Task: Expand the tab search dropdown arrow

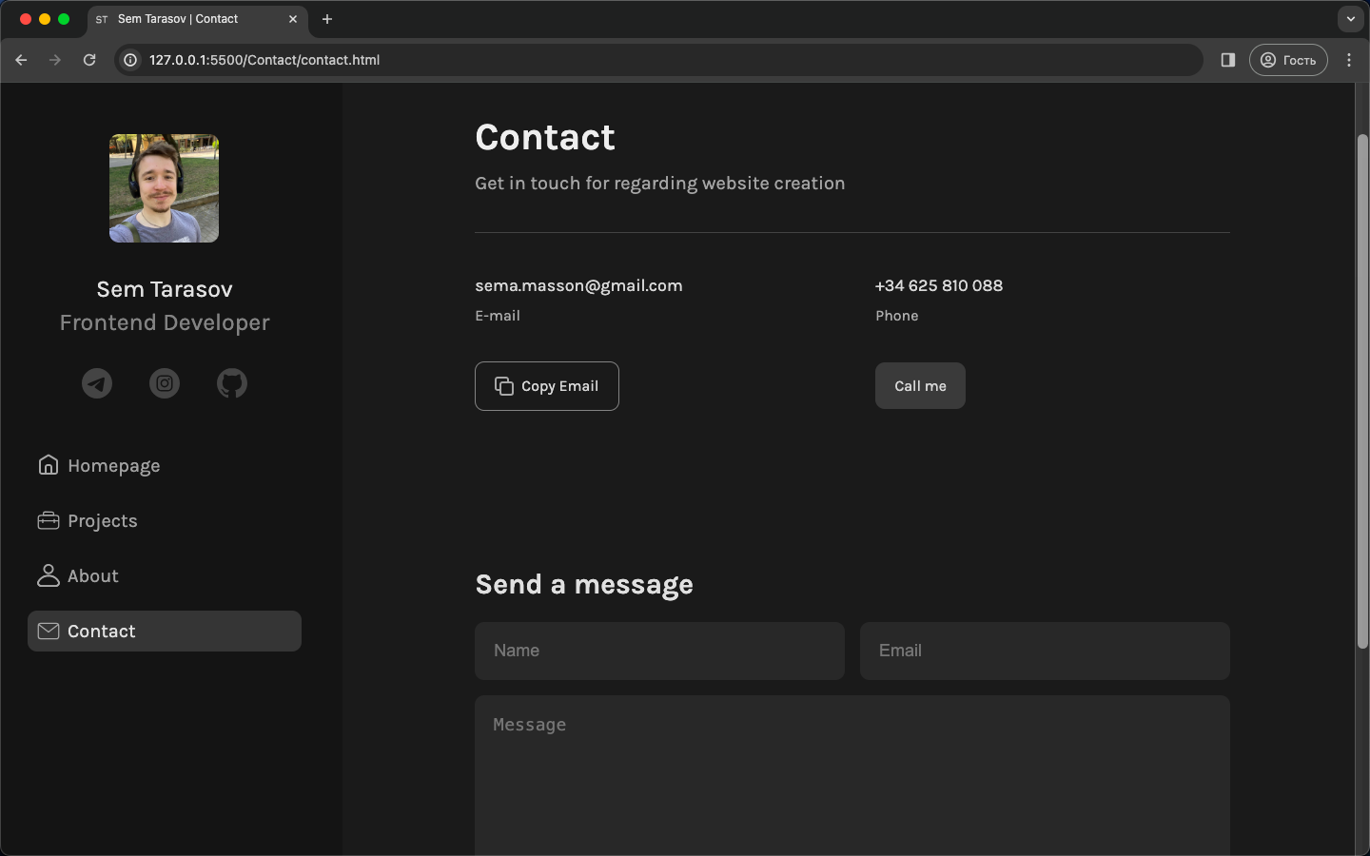Action: [1351, 19]
